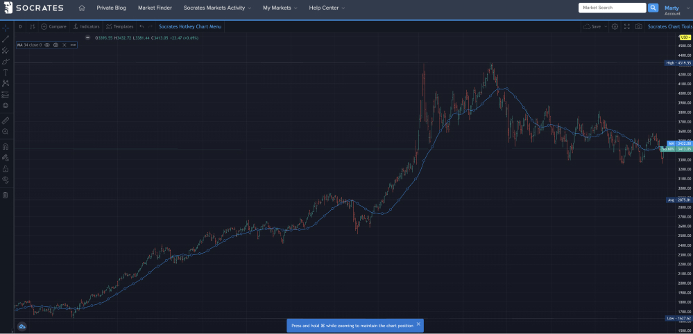Expand the Help Center menu
The width and height of the screenshot is (693, 334).
click(x=327, y=8)
